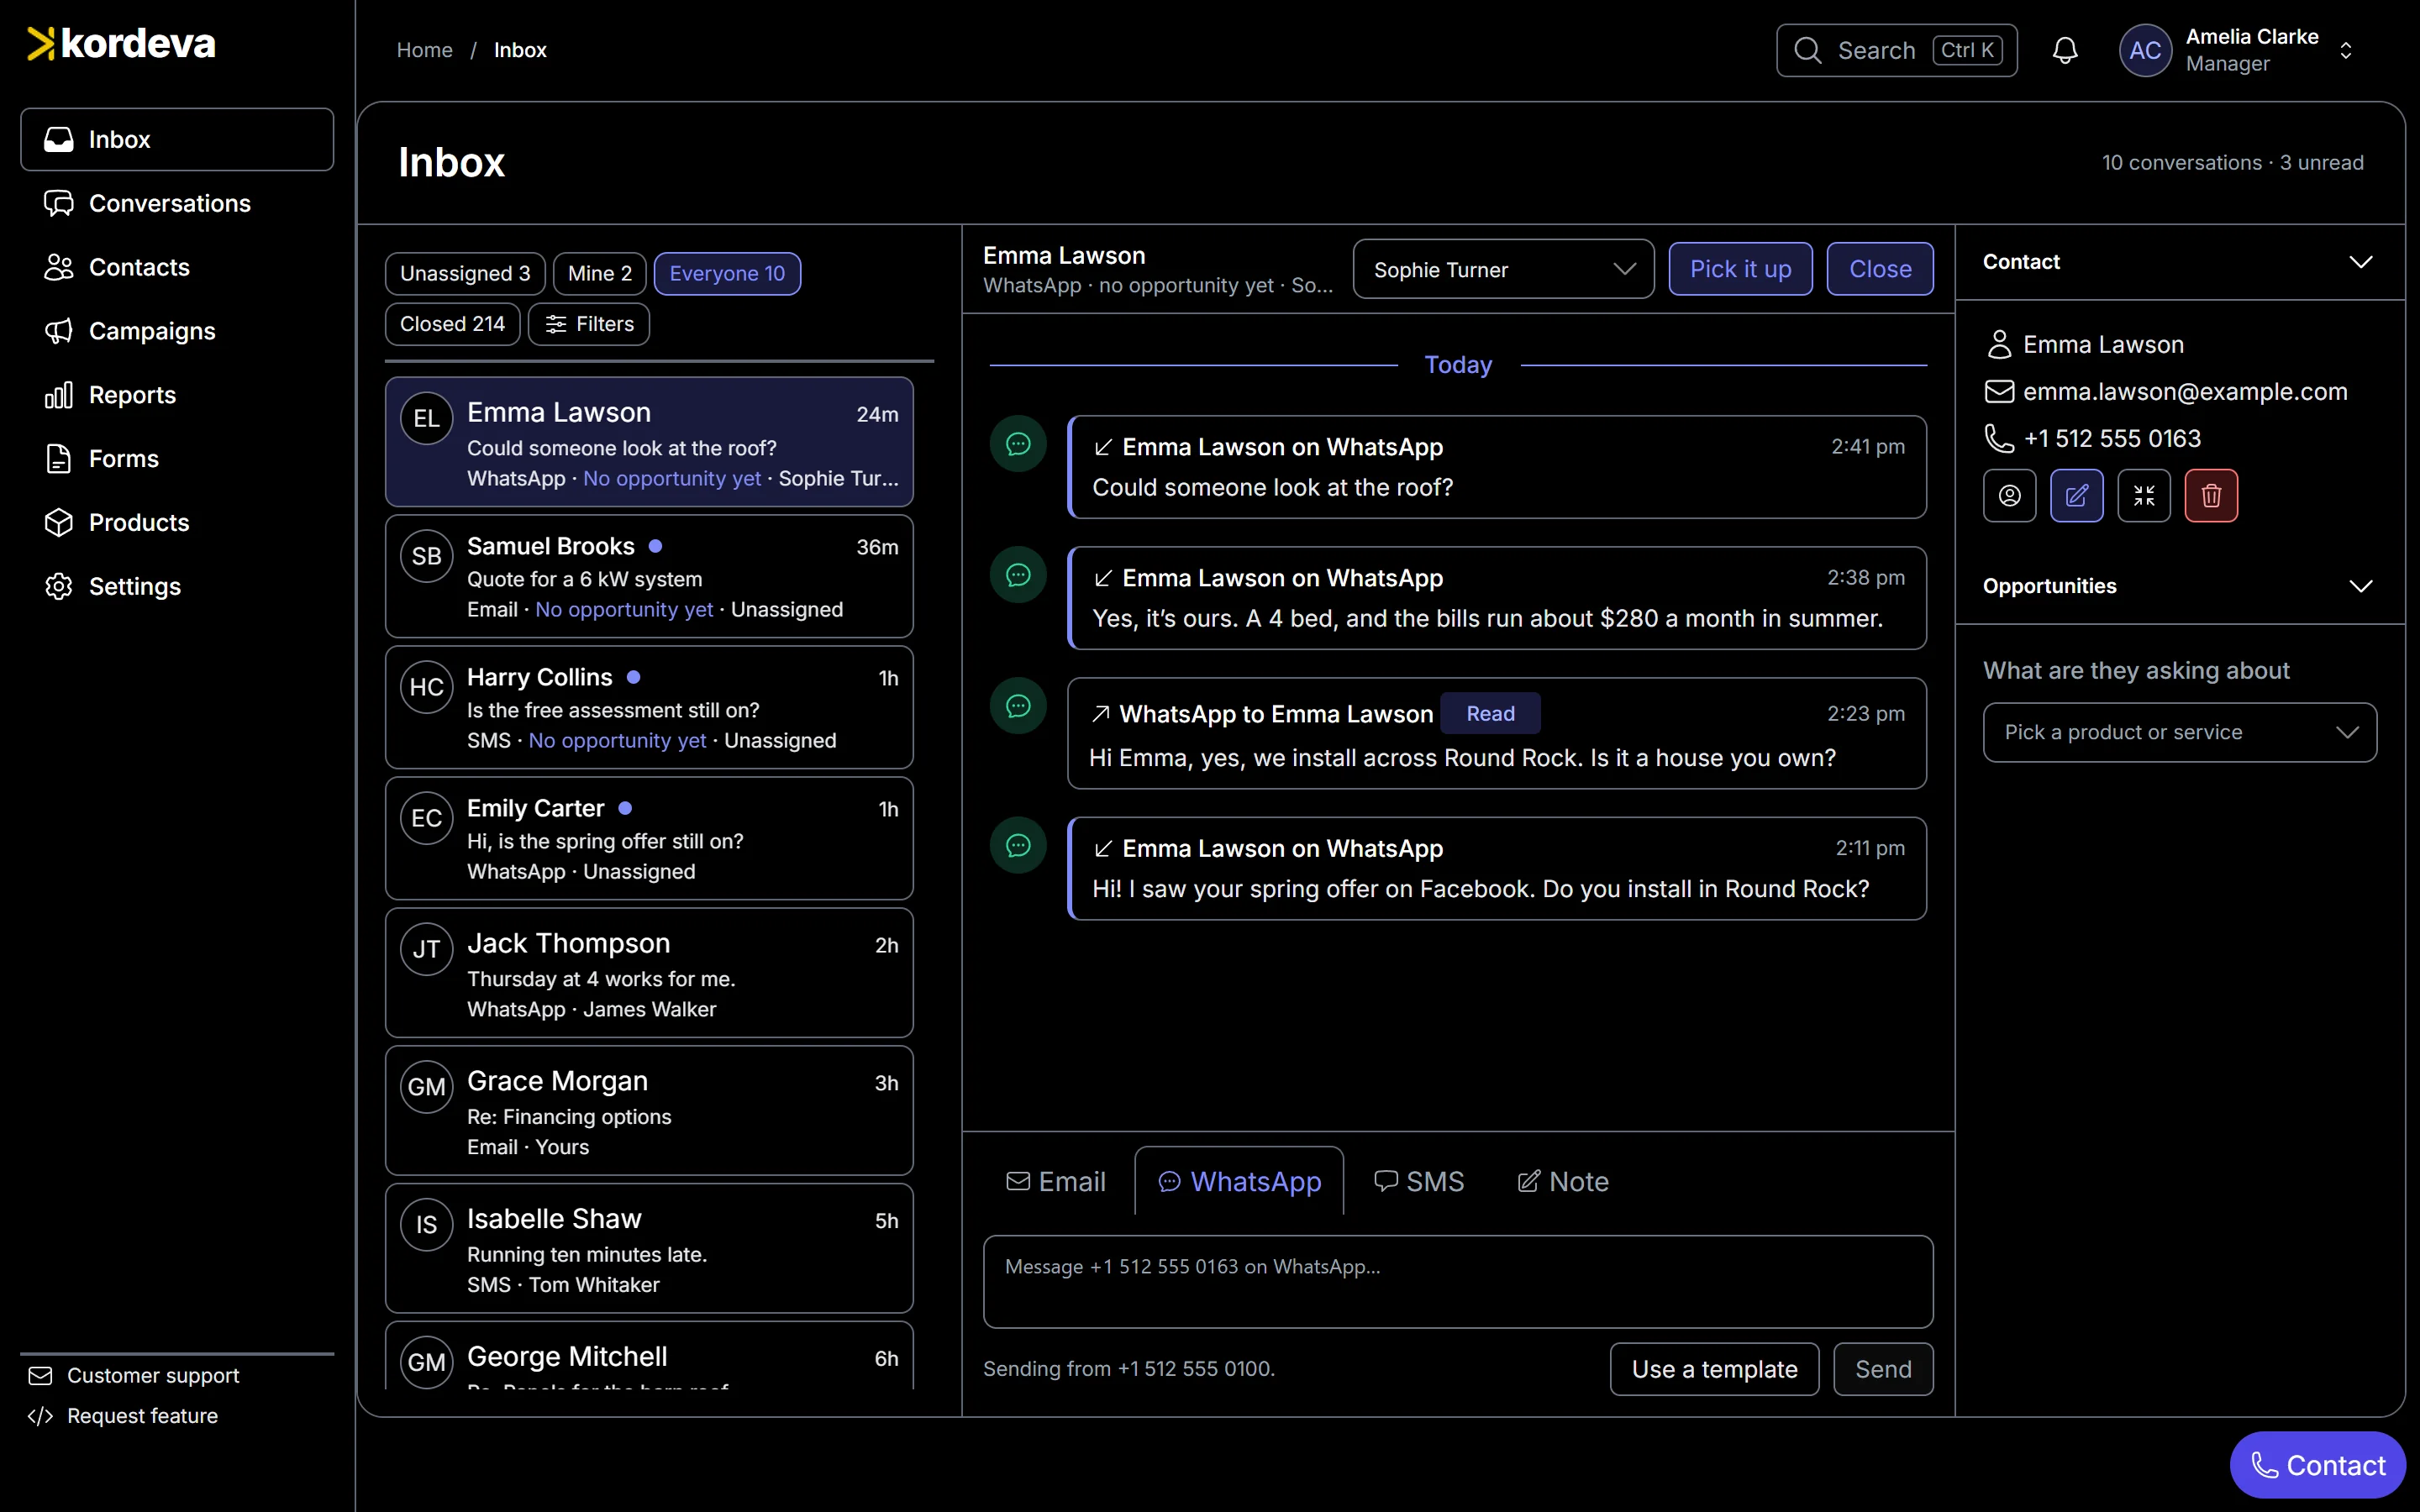This screenshot has width=2420, height=1512.
Task: Expand the Amelia Clarke account switcher
Action: point(2346,50)
